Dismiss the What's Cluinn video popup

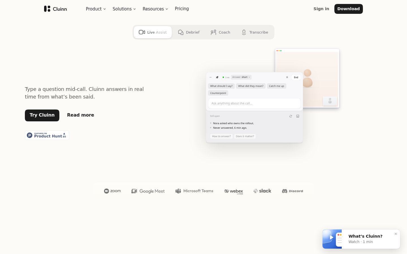pyautogui.click(x=396, y=234)
